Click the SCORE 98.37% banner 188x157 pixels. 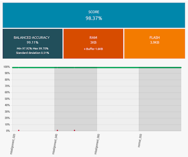(x=94, y=15)
